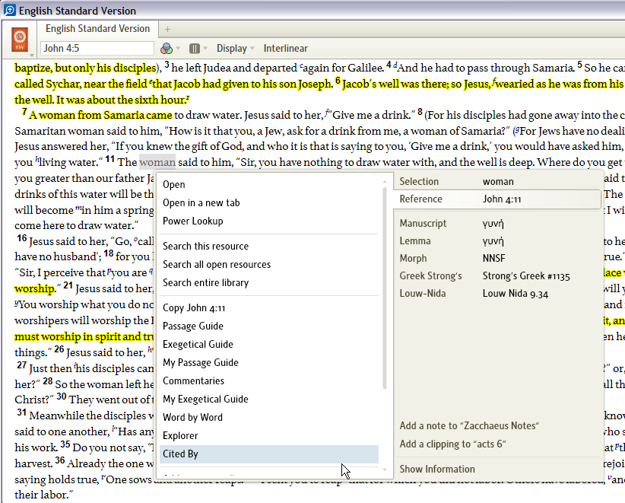Image resolution: width=625 pixels, height=503 pixels.
Task: Select Search entire library
Action: [x=269, y=283]
